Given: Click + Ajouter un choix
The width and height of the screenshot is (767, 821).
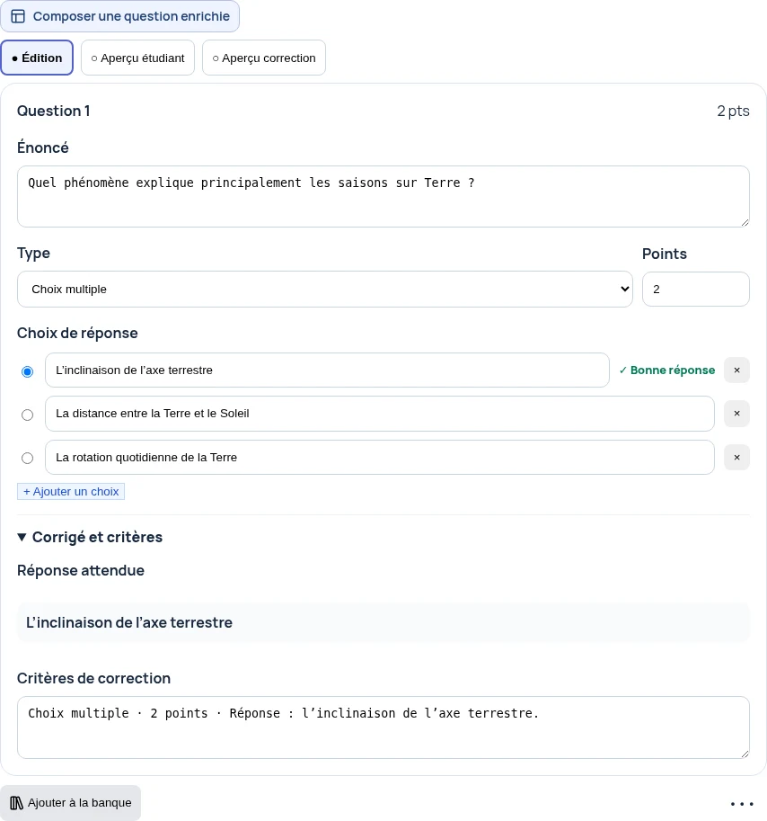Looking at the screenshot, I should (71, 492).
